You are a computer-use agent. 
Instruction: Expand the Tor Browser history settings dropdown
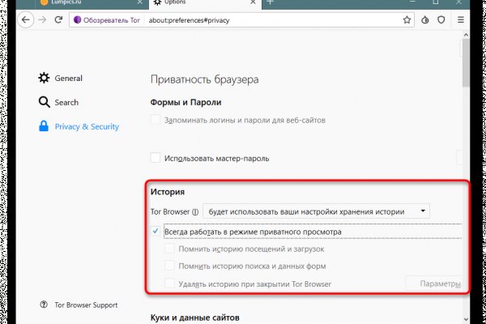click(x=317, y=211)
